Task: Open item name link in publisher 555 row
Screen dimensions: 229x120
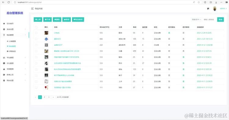Action: [x=57, y=33]
